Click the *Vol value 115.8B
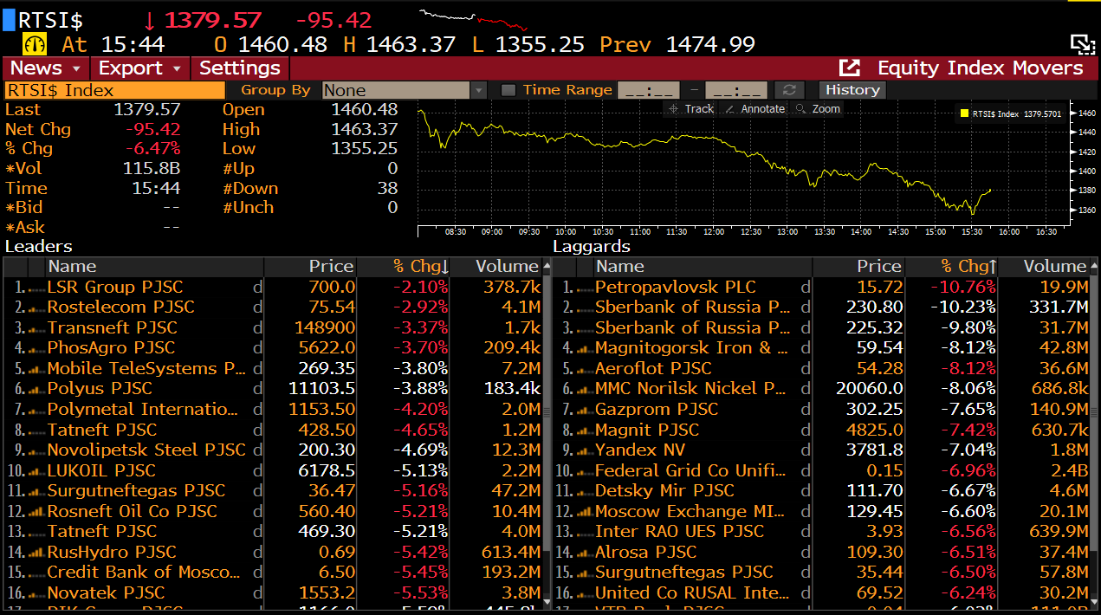The height and width of the screenshot is (615, 1101). [152, 168]
